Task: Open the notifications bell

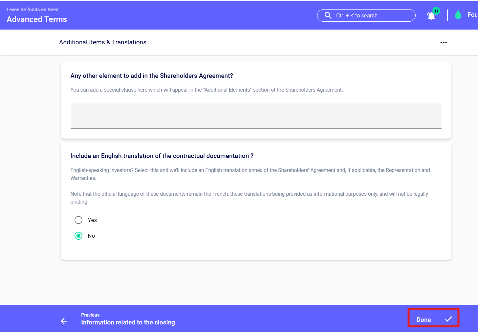Action: coord(431,16)
